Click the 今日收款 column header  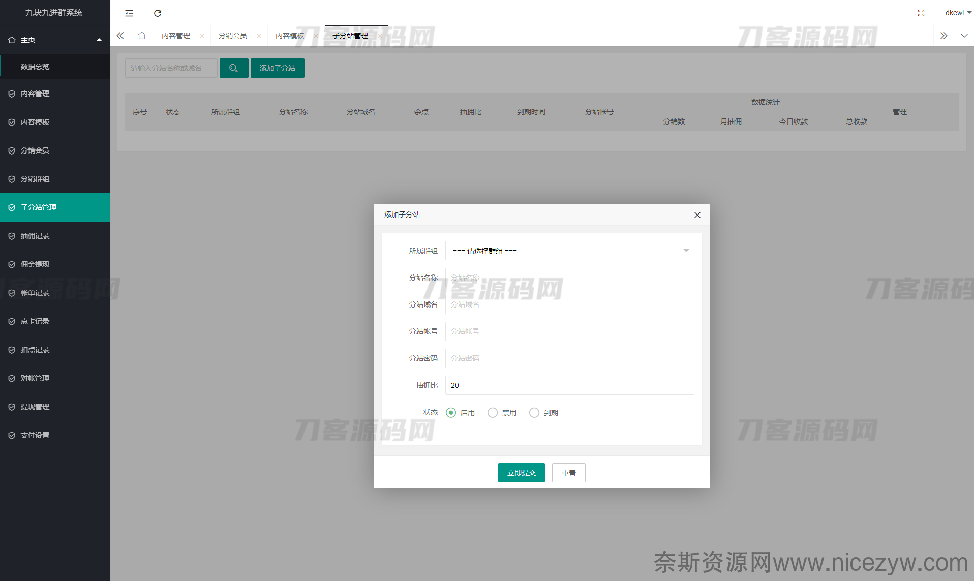click(x=794, y=121)
